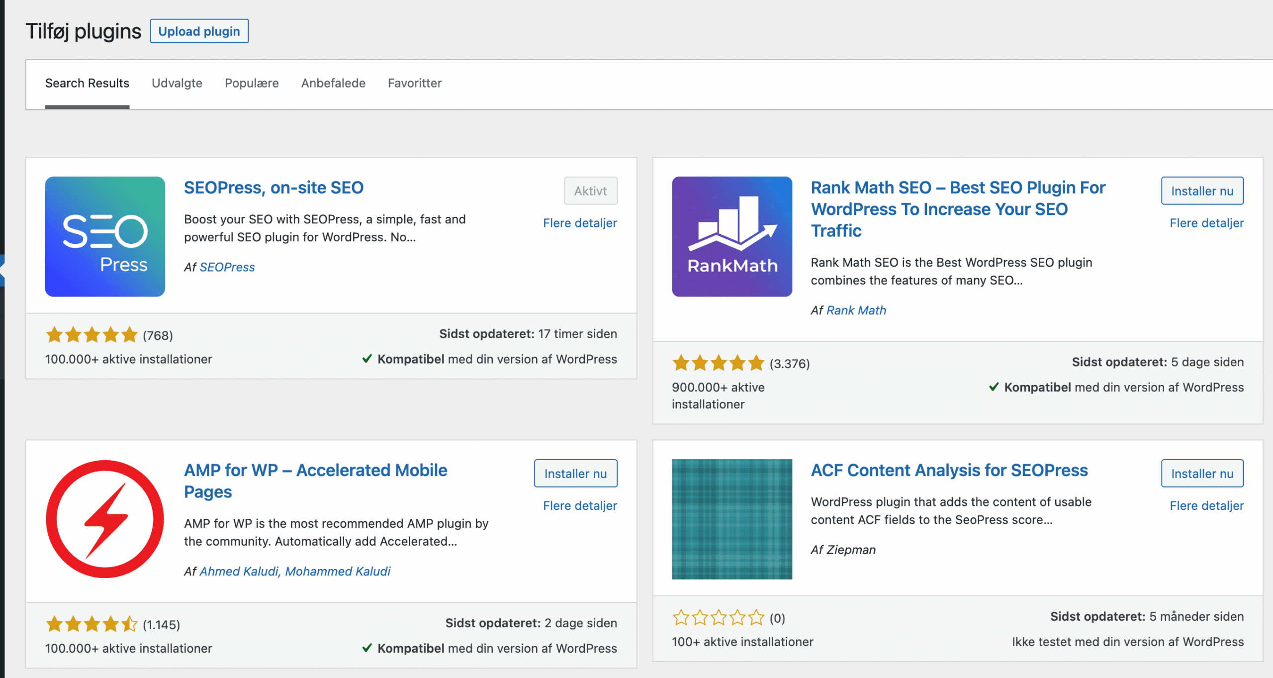The width and height of the screenshot is (1273, 678).
Task: Click the RankMath plugin logo icon
Action: [732, 237]
